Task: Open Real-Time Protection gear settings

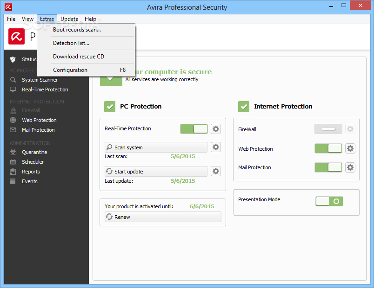Action: click(x=216, y=129)
